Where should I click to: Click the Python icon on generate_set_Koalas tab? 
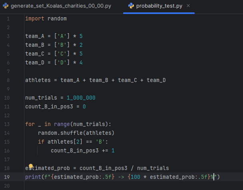(6, 6)
